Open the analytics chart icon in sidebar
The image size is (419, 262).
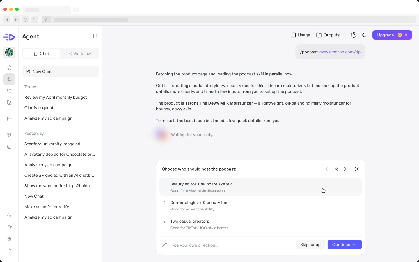pyautogui.click(x=9, y=119)
